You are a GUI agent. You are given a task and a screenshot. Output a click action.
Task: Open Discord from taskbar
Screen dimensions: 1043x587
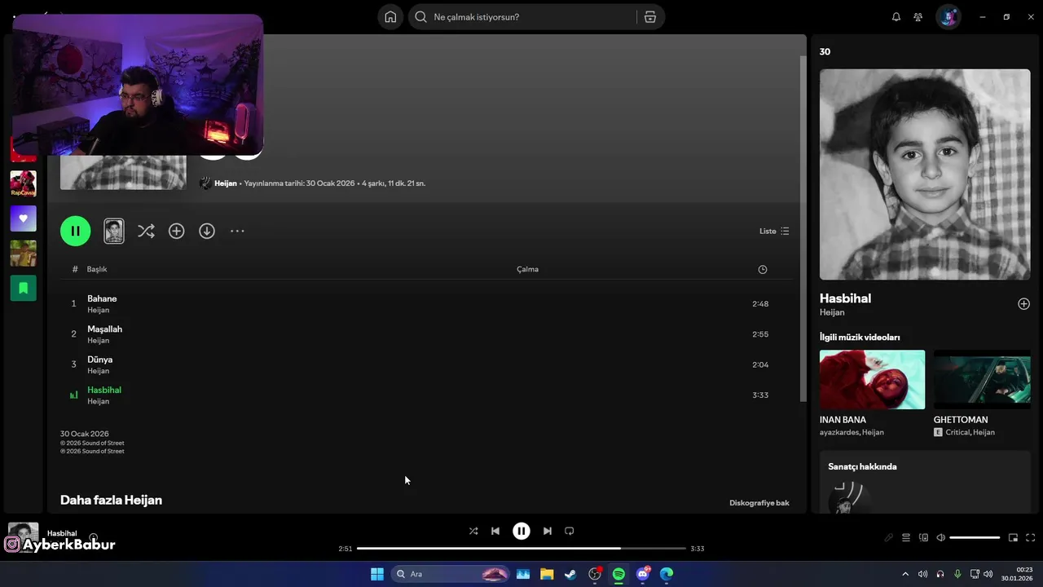[x=643, y=574]
